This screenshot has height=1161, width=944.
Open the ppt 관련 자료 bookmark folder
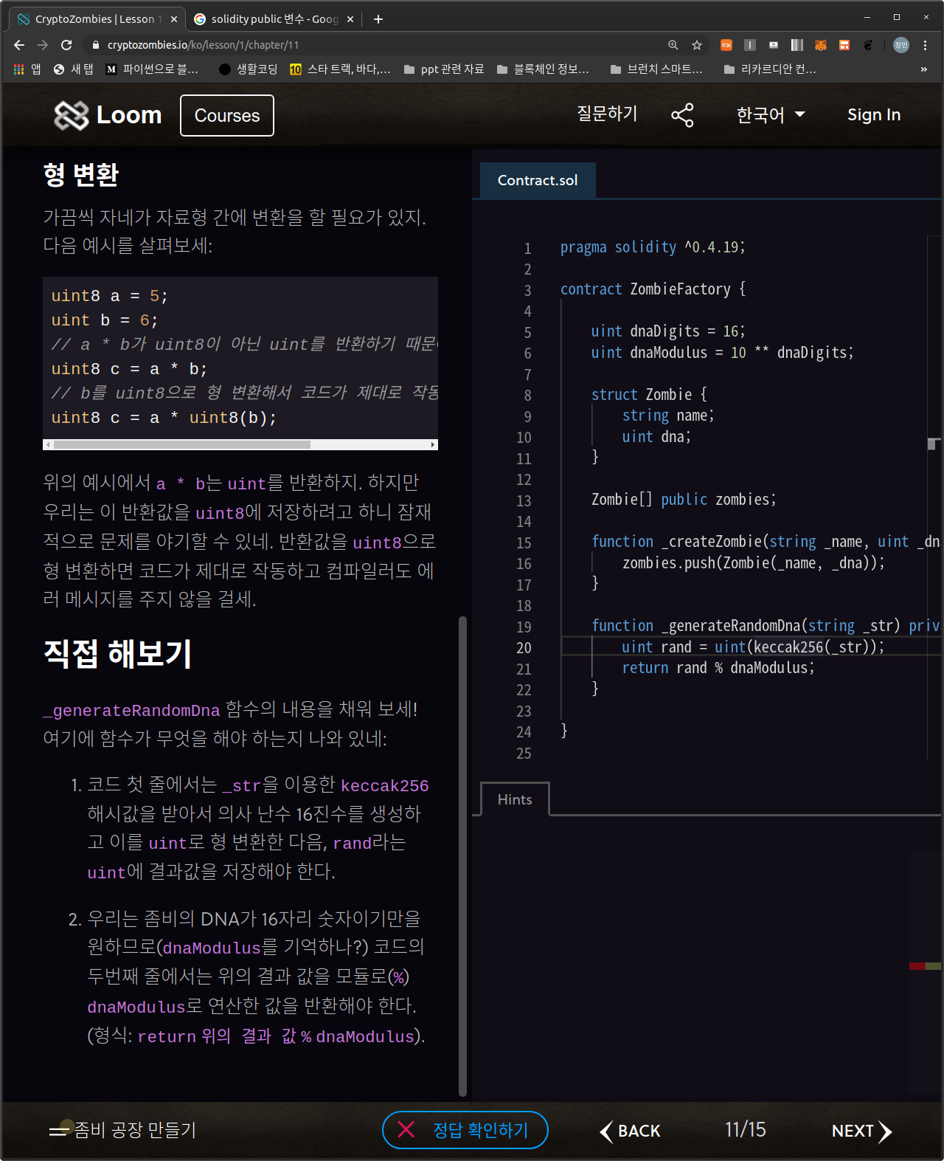[x=444, y=69]
